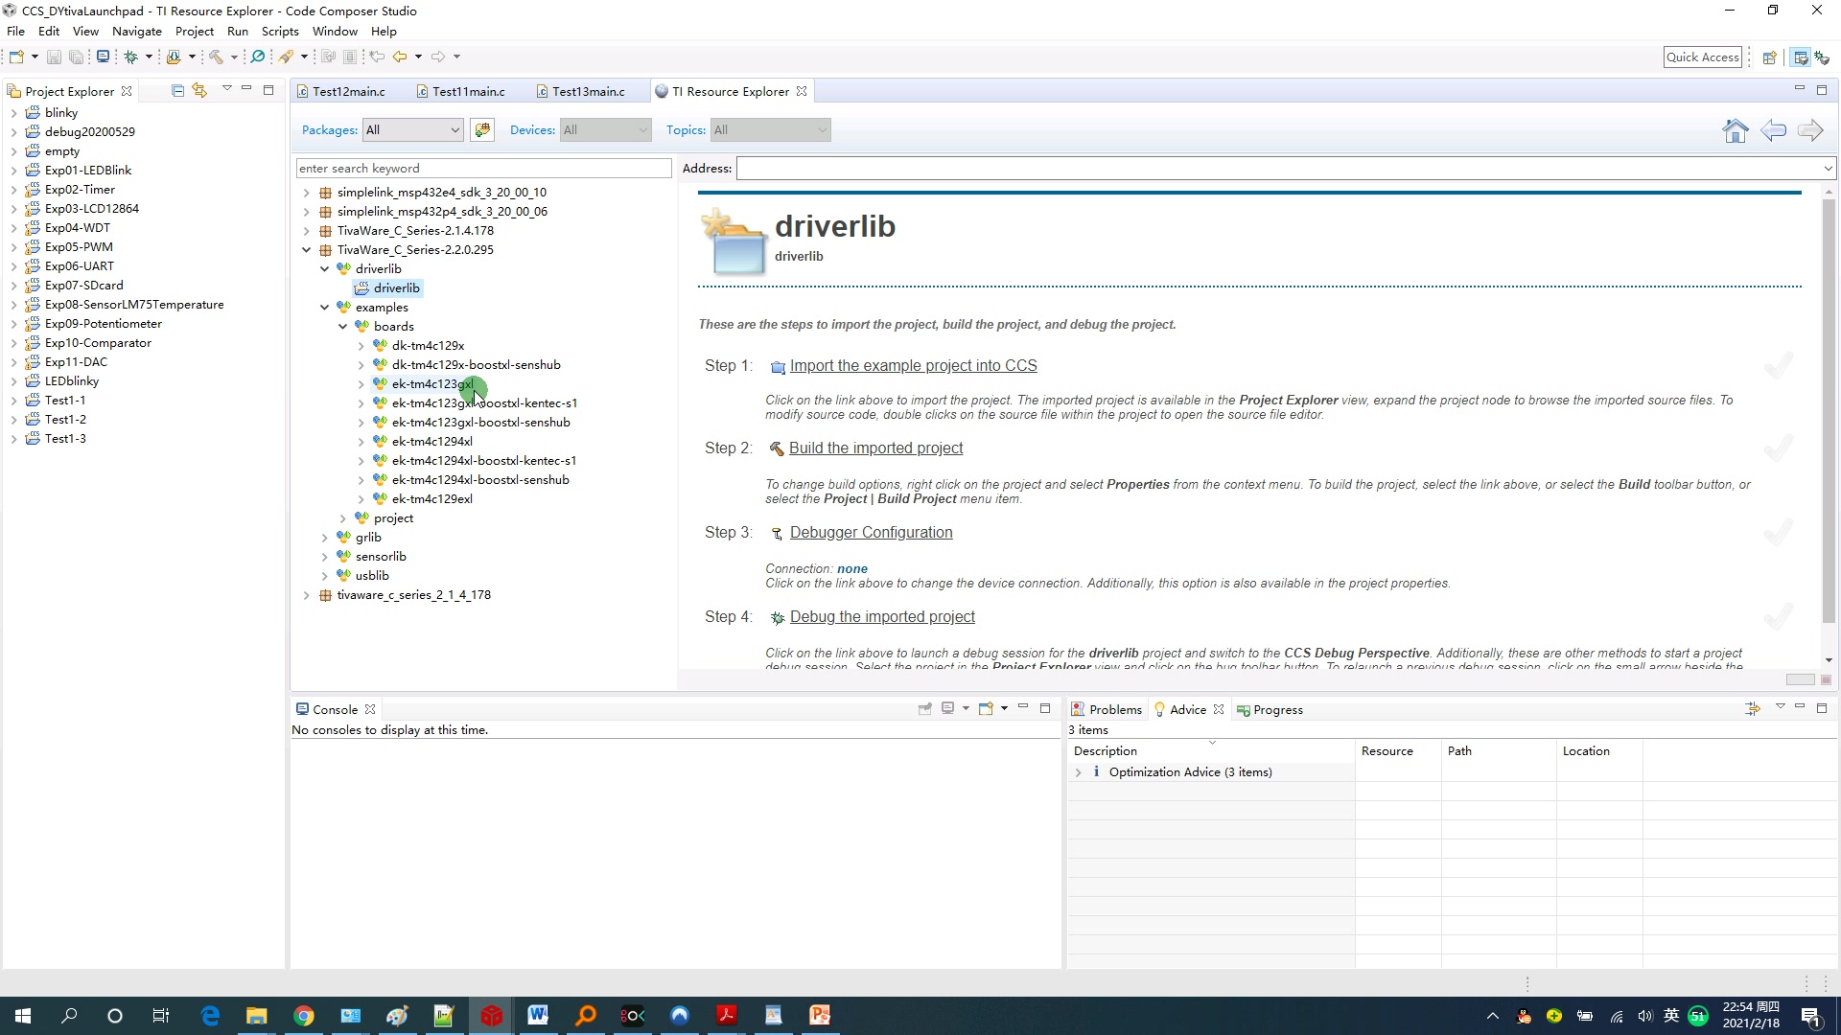
Task: Click the pen/marker toolbar icon
Action: tap(286, 57)
